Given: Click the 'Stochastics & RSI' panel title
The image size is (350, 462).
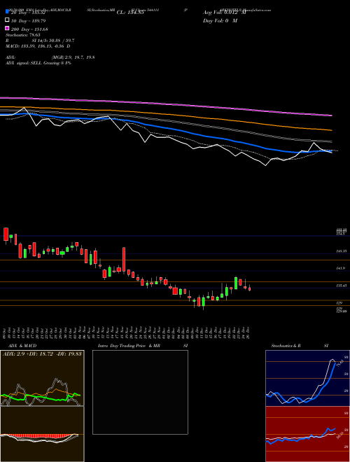Looking at the screenshot, I should tap(300, 346).
